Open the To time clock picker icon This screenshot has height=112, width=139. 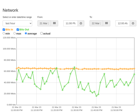[133, 23]
